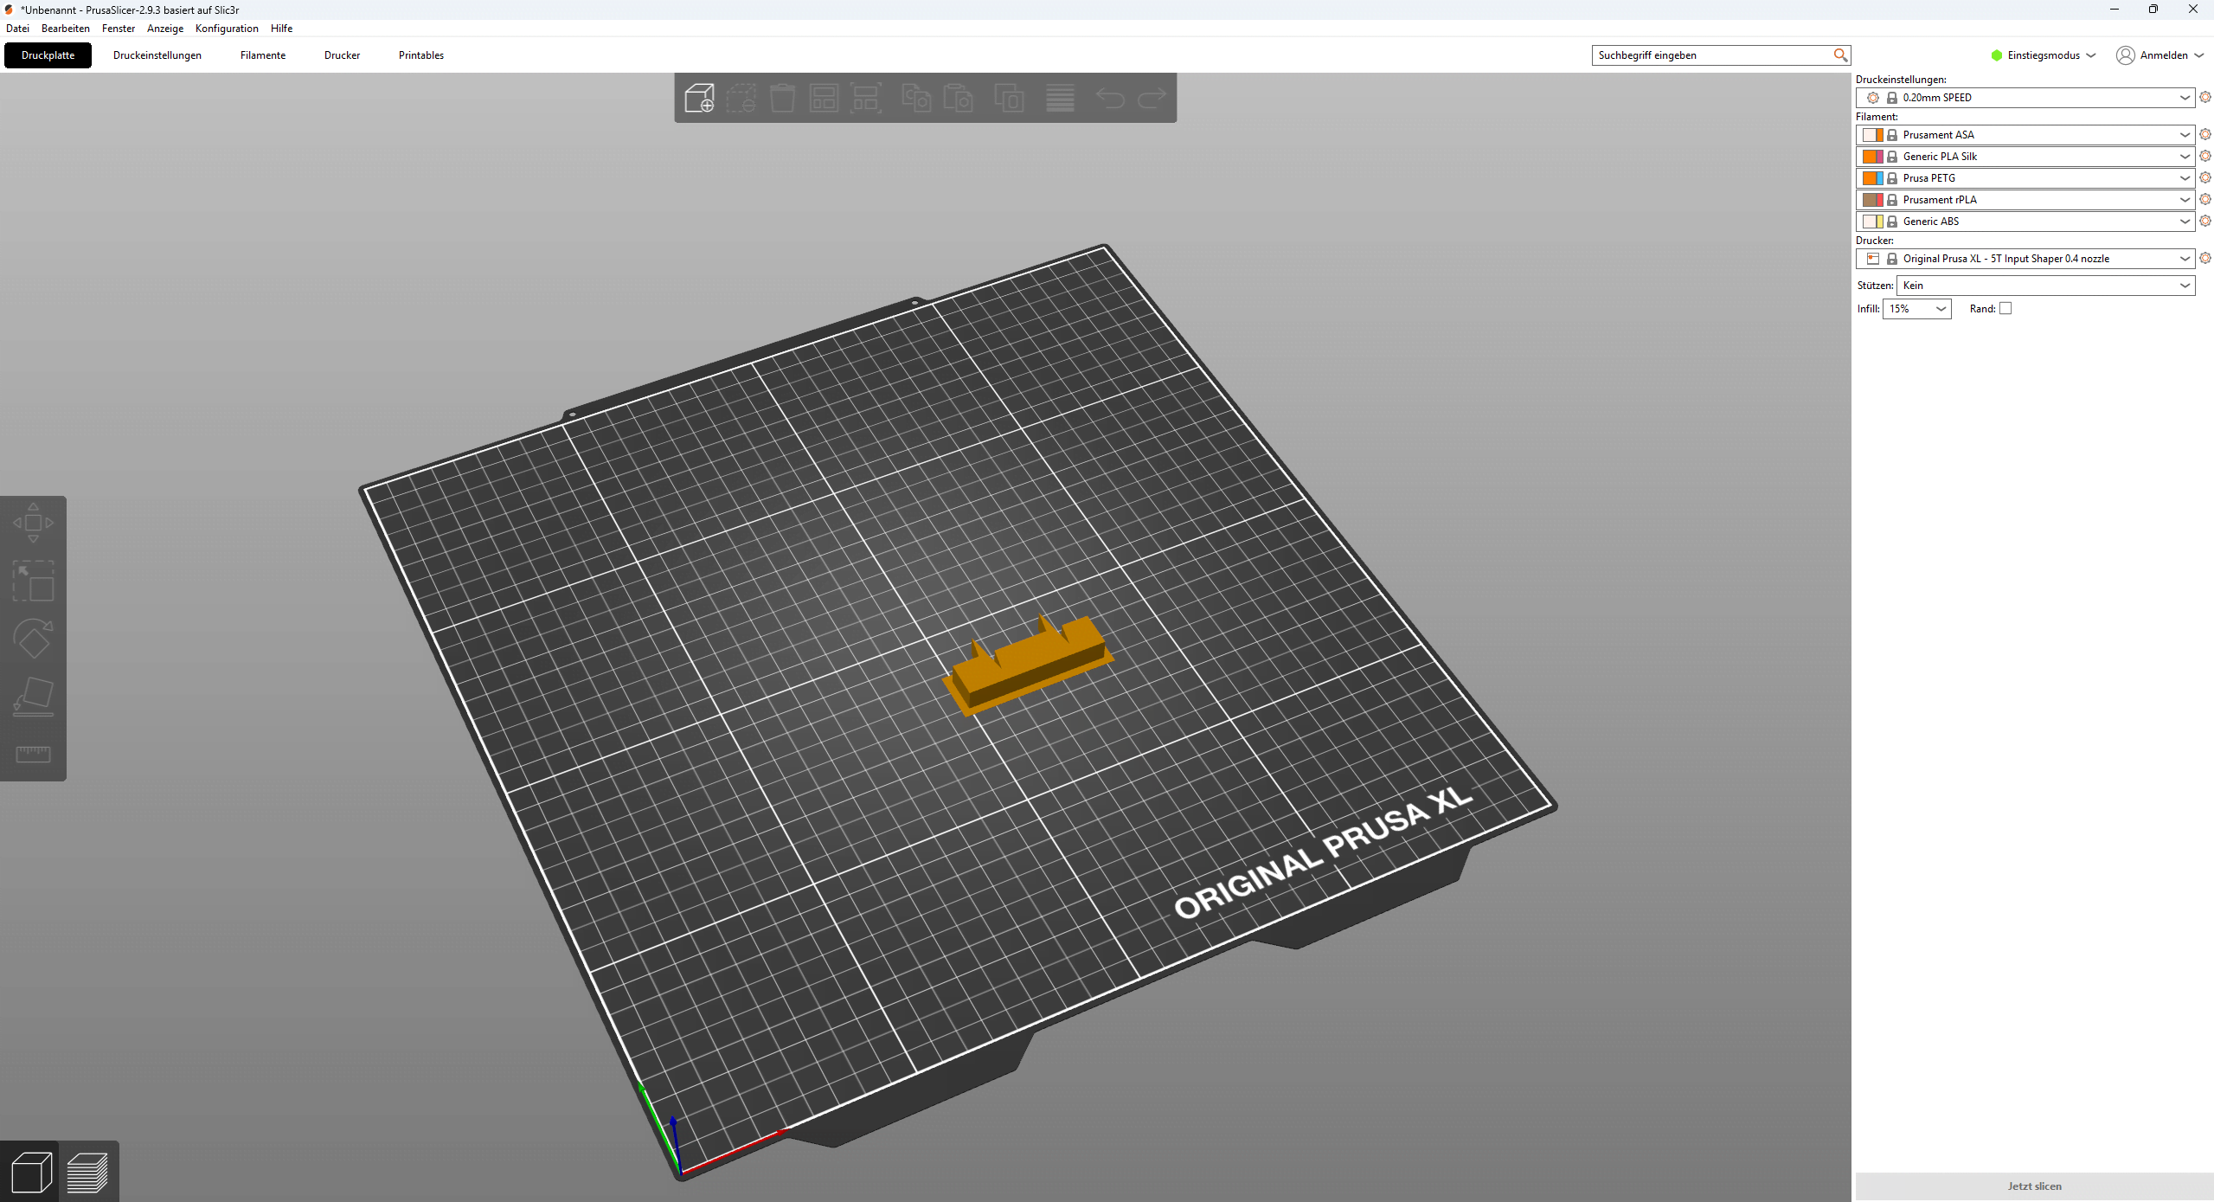Click the Undo arrow in toolbar
This screenshot has height=1202, width=2214.
[x=1110, y=98]
